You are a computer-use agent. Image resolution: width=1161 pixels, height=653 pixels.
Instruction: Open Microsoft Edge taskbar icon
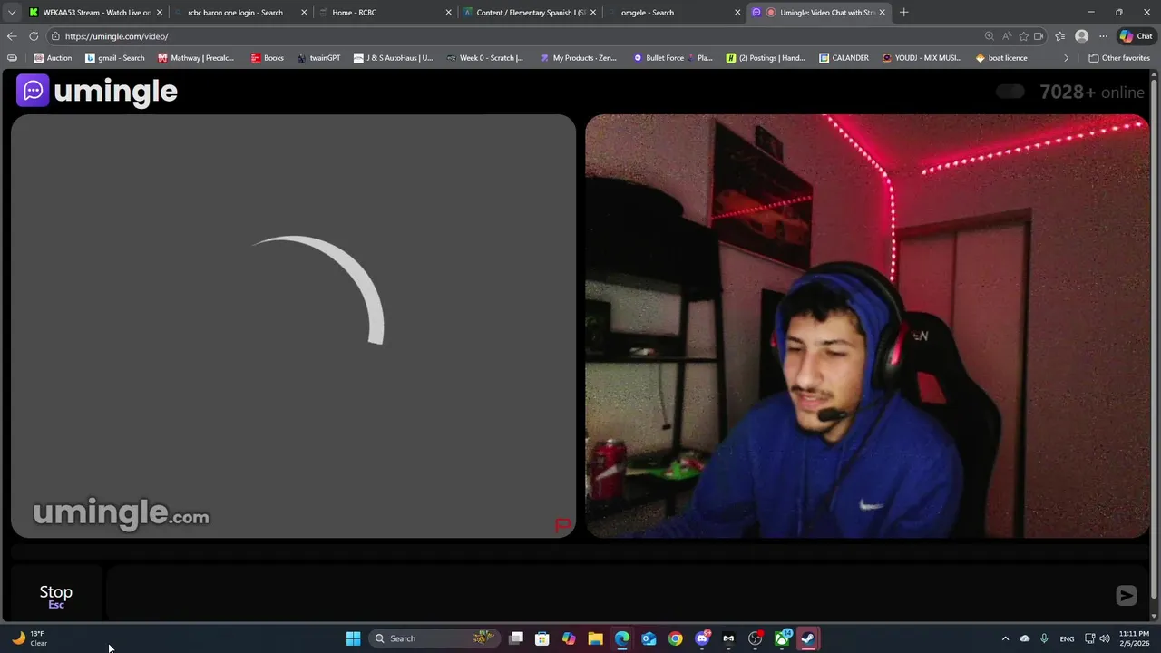click(622, 638)
